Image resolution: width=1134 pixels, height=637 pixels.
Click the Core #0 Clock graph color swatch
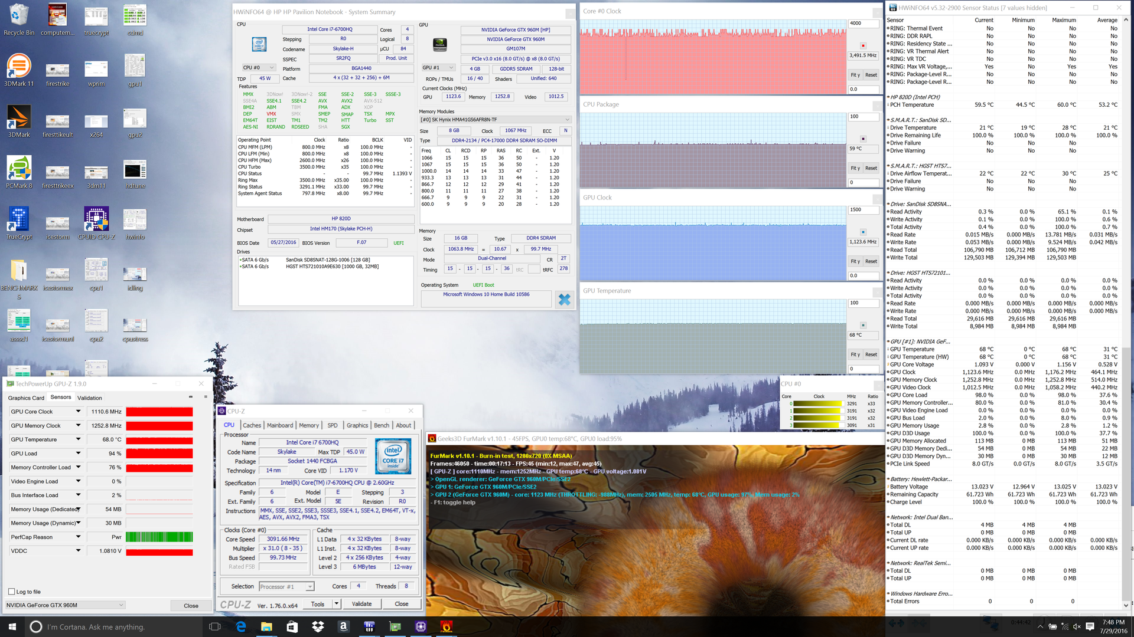coord(863,45)
